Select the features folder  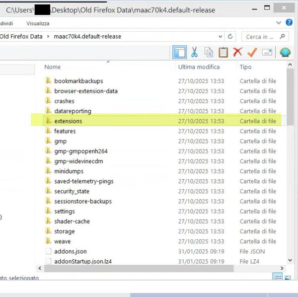pos(65,131)
